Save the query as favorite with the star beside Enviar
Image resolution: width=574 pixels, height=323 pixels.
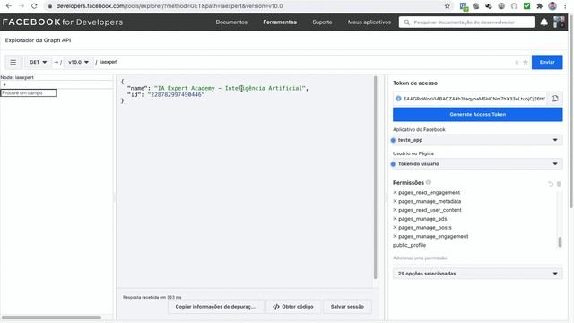(526, 62)
